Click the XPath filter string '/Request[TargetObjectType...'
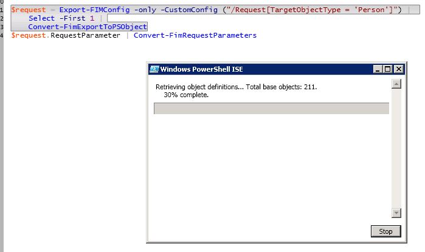Image resolution: width=425 pixels, height=252 pixels. tap(313, 10)
